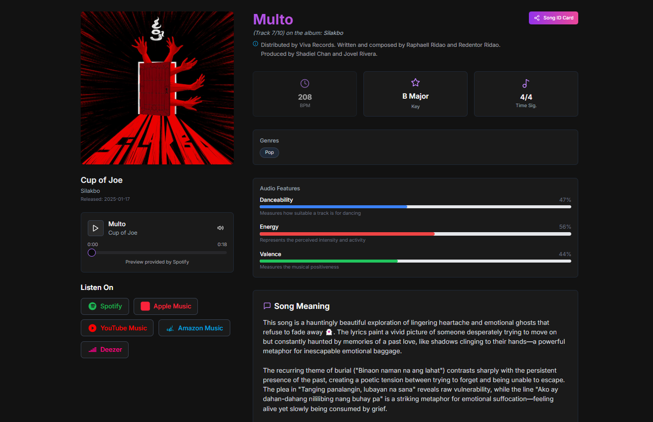Click the preview progress slider handle

[92, 253]
